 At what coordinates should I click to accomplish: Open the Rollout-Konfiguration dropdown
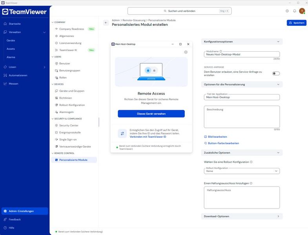[242, 171]
